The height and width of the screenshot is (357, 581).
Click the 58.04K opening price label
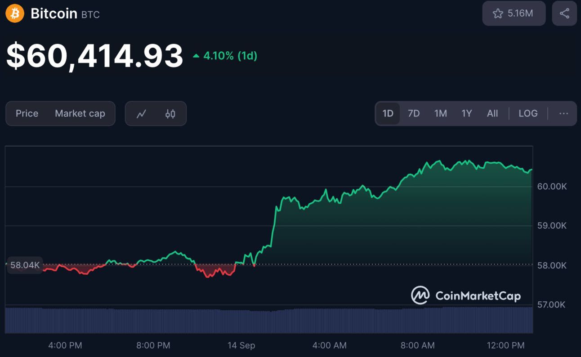click(25, 265)
